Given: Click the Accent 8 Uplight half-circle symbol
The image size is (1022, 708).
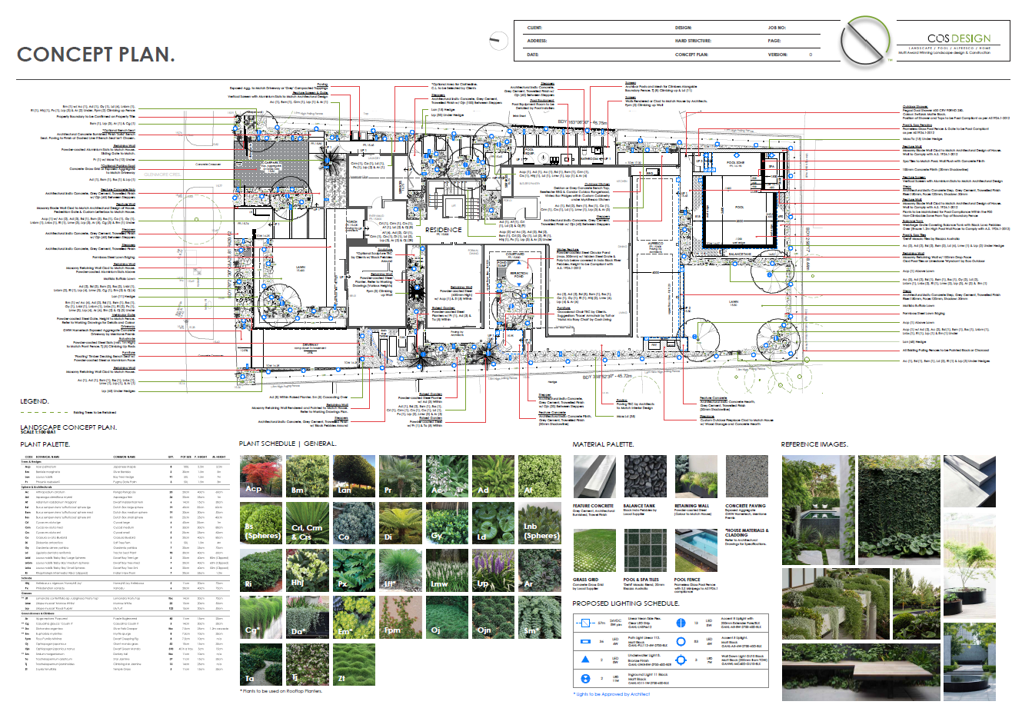Looking at the screenshot, I should [681, 623].
